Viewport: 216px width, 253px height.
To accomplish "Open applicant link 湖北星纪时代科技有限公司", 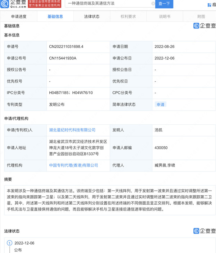I will 72,130.
